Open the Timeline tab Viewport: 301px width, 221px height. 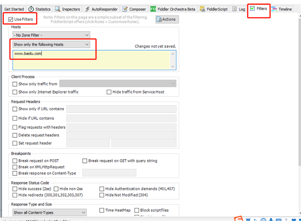pos(282,9)
